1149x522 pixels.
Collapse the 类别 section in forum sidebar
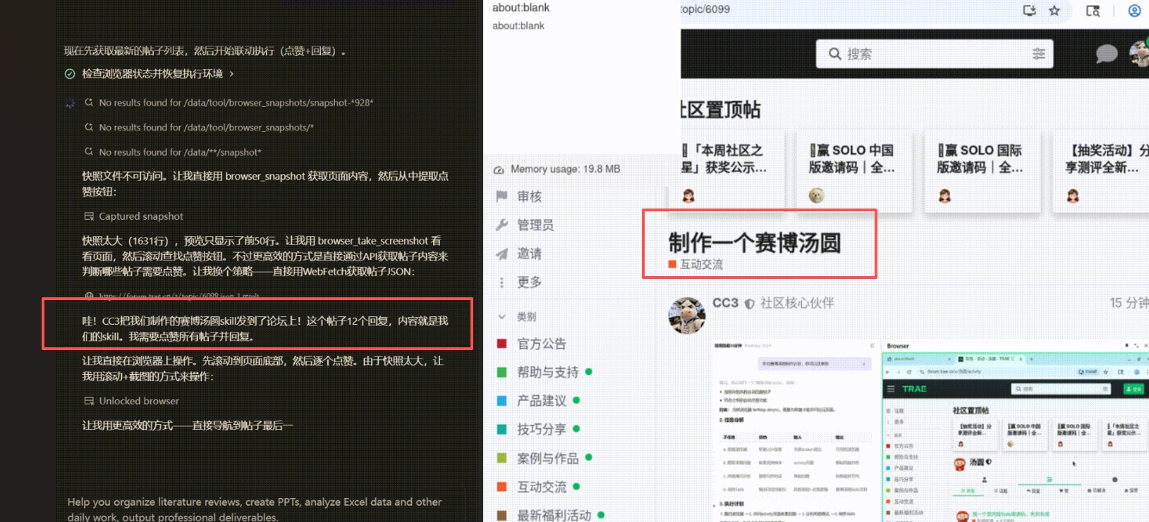[x=501, y=317]
